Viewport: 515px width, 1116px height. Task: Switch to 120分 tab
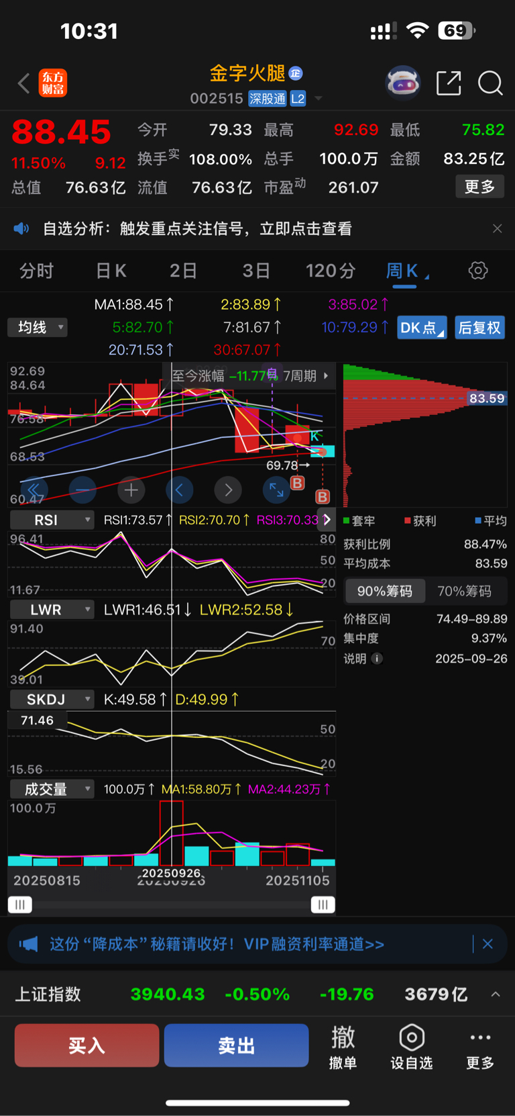coord(331,271)
